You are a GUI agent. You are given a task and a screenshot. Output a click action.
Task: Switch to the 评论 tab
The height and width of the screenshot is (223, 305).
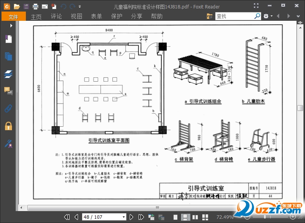point(56,16)
